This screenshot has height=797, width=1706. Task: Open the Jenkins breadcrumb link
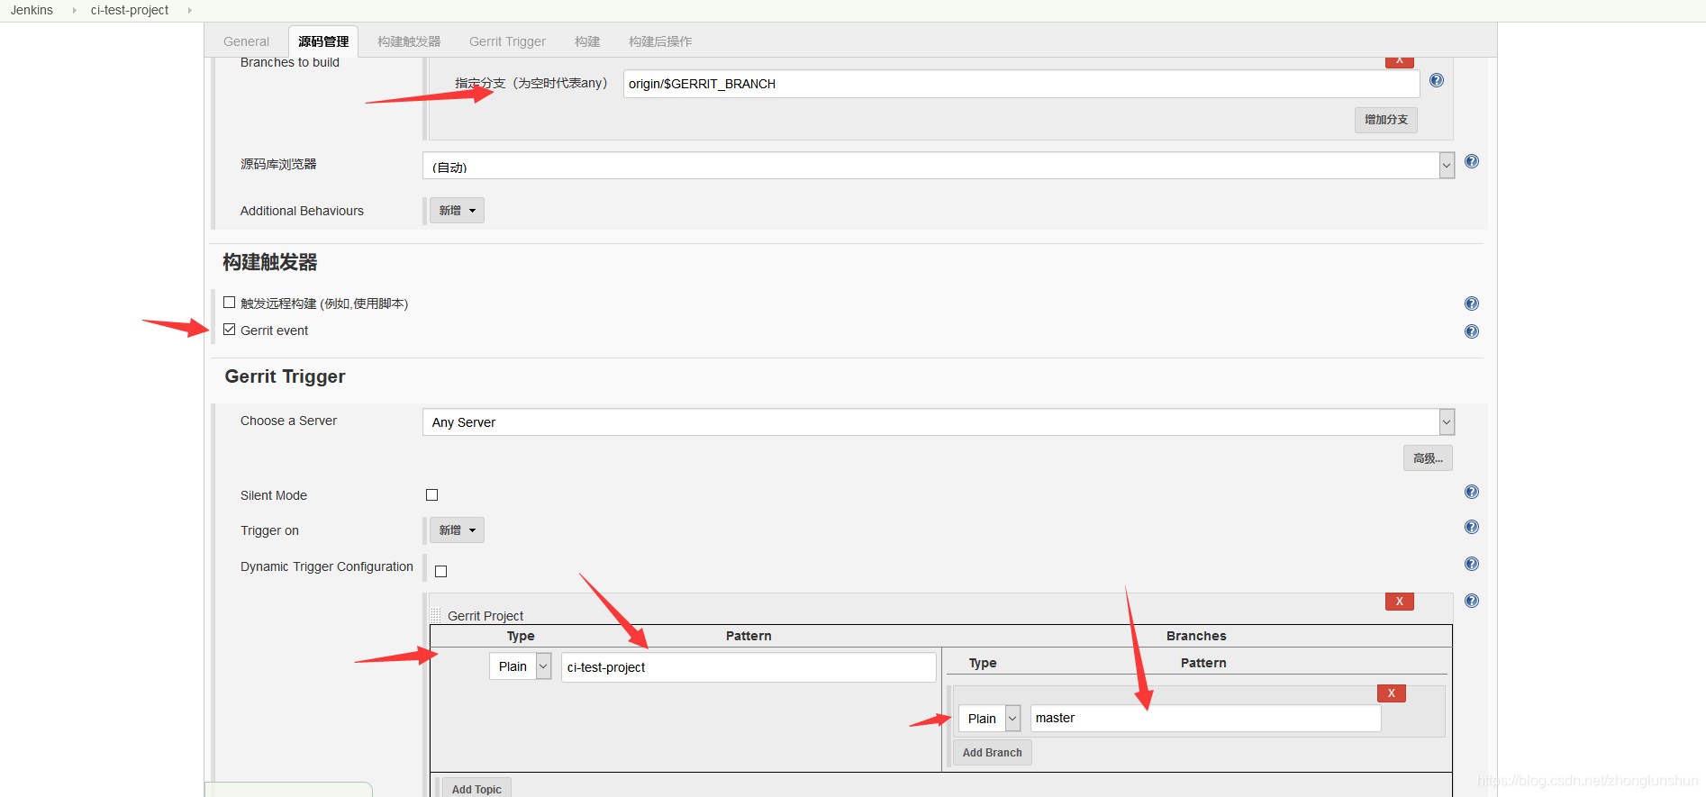point(32,10)
